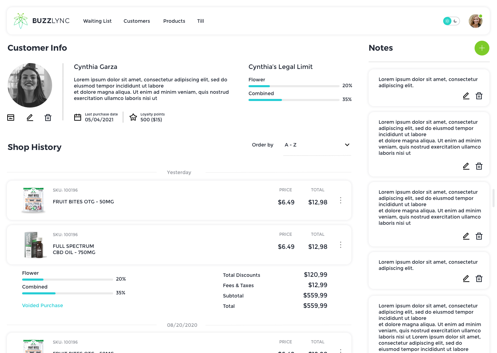Open more options for Full Spectrum CBD Oil
Screen dimensions: 497x353
tap(340, 245)
